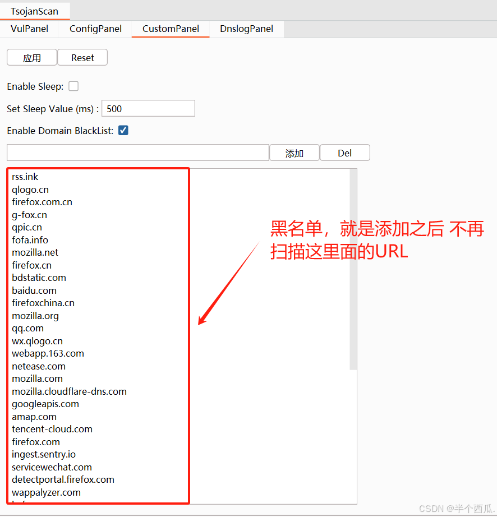Enable the Sleep checkbox
The width and height of the screenshot is (497, 517).
click(73, 86)
